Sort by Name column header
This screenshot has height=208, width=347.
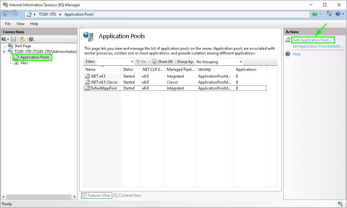coord(102,69)
